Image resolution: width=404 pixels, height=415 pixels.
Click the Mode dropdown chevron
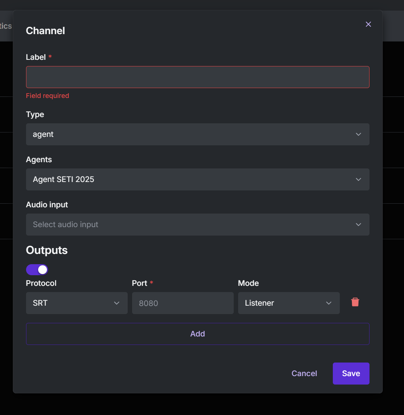point(328,303)
